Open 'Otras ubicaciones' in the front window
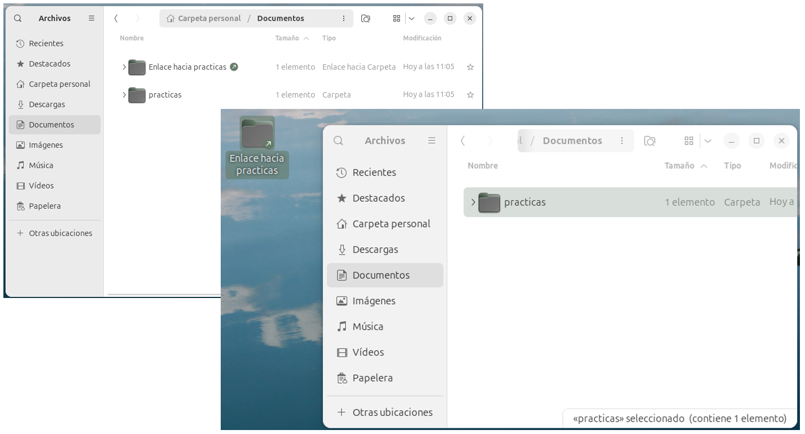 coord(392,413)
